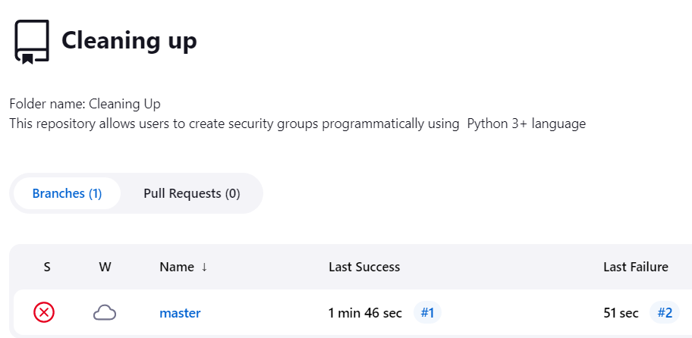The height and width of the screenshot is (338, 692).
Task: Sort by Last Failure column header
Action: coord(635,267)
